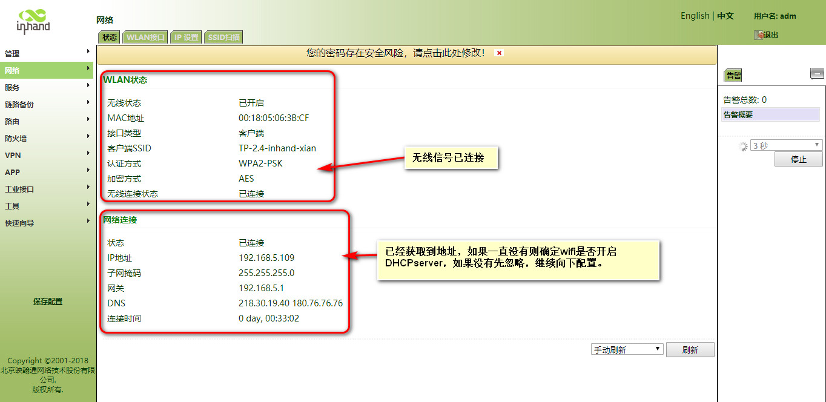Open the manual refresh mode dropdown
Screen dimensions: 826x402
click(627, 349)
